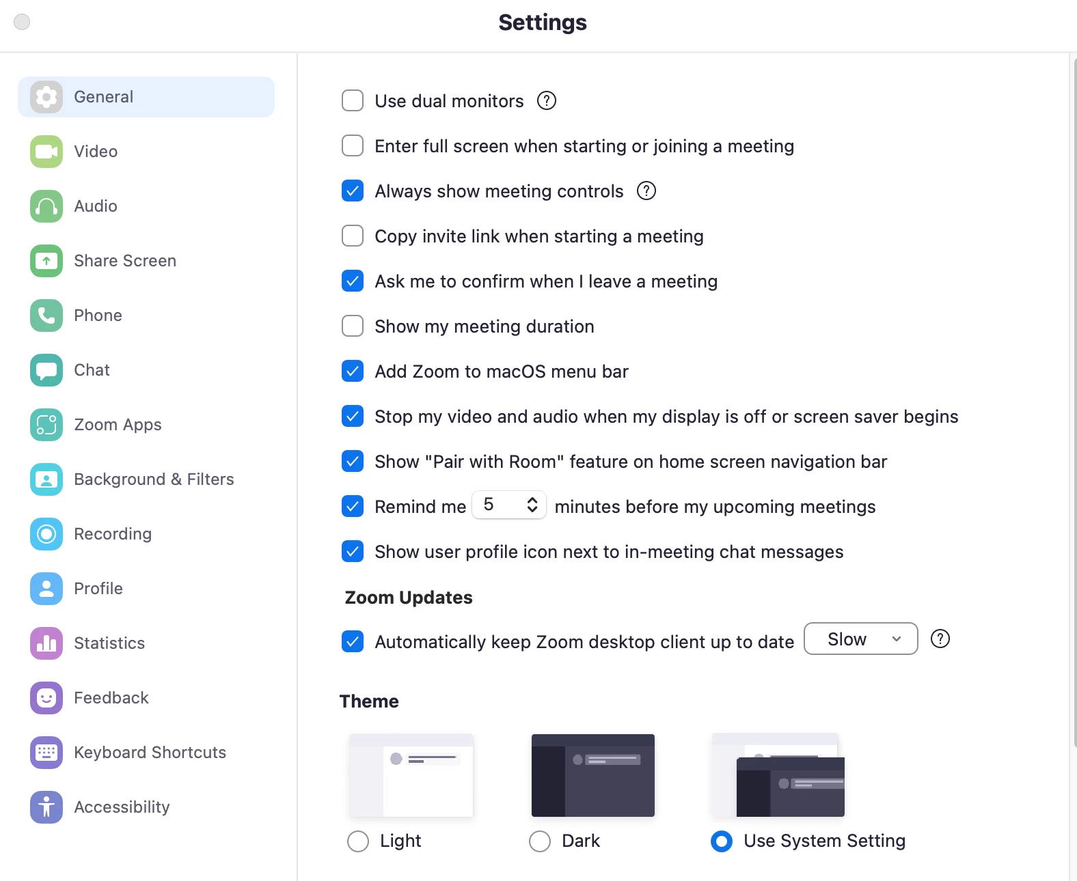This screenshot has width=1077, height=881.
Task: Switch to Video settings
Action: [x=146, y=152]
